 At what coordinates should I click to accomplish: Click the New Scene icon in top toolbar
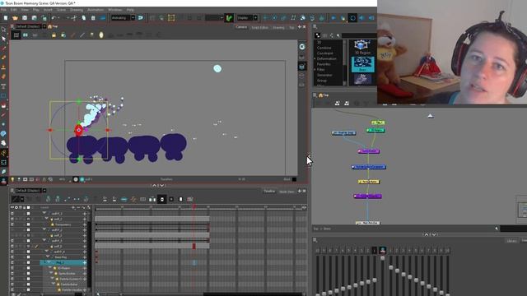[x=6, y=18]
